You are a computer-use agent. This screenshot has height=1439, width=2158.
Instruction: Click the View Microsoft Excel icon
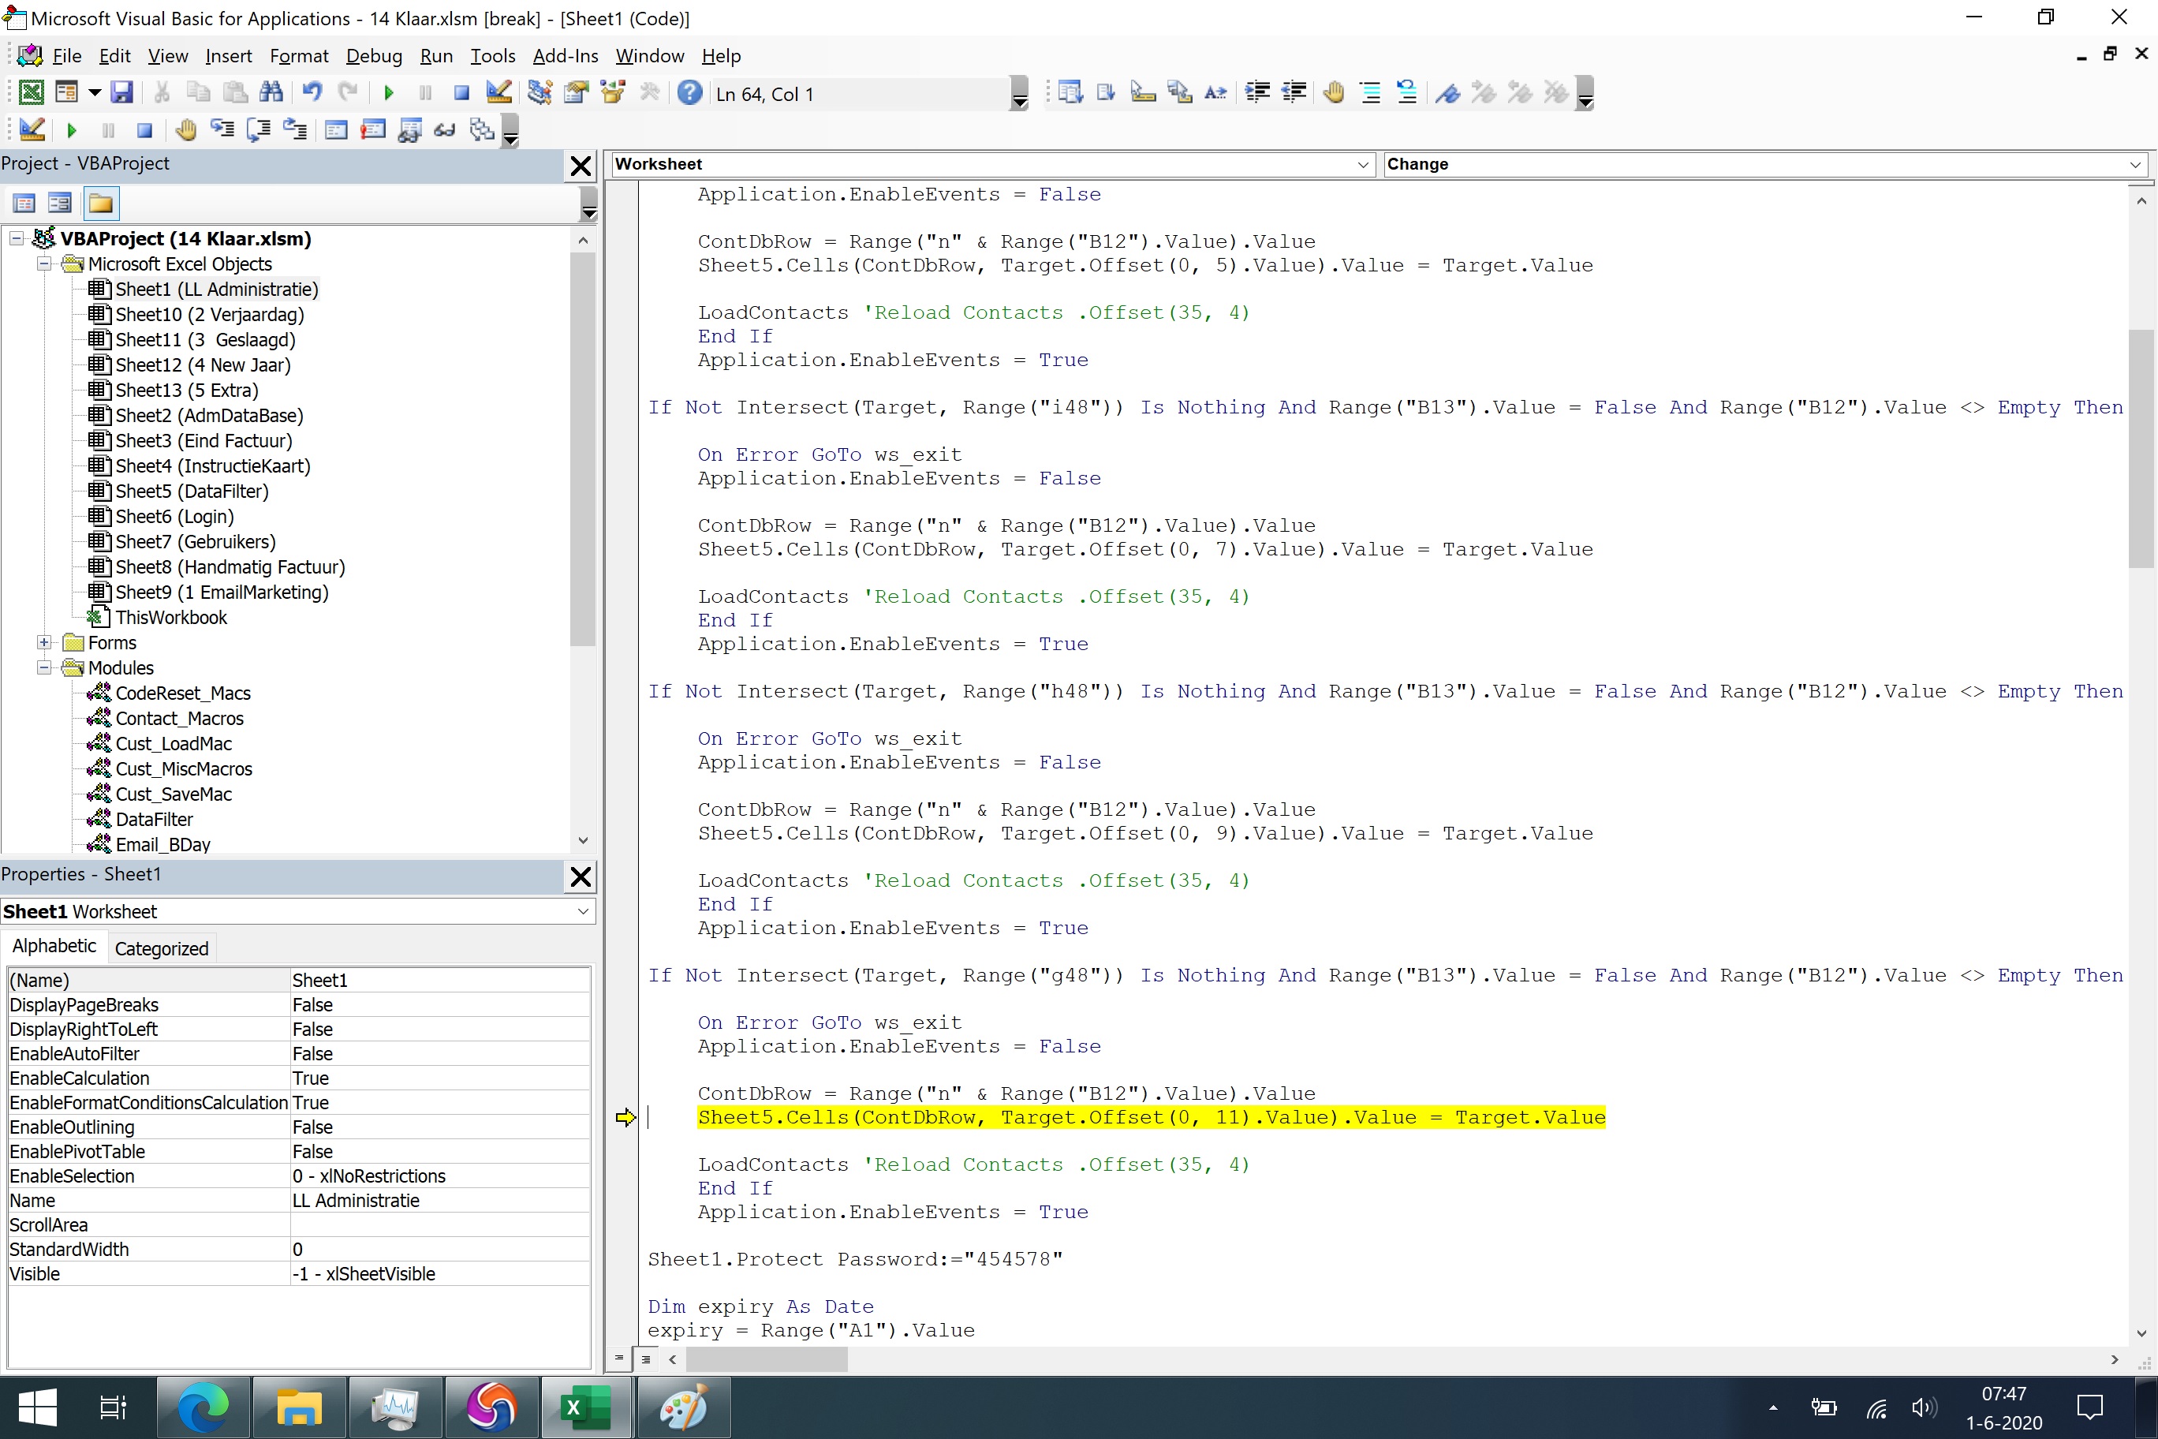point(32,92)
